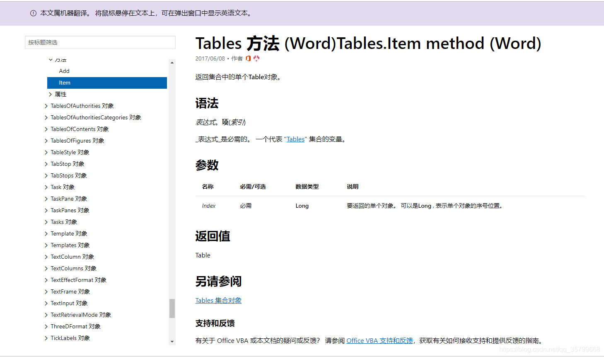Expand the TablesOfFigures 对象 chevron
This screenshot has height=357, width=604.
(46, 141)
